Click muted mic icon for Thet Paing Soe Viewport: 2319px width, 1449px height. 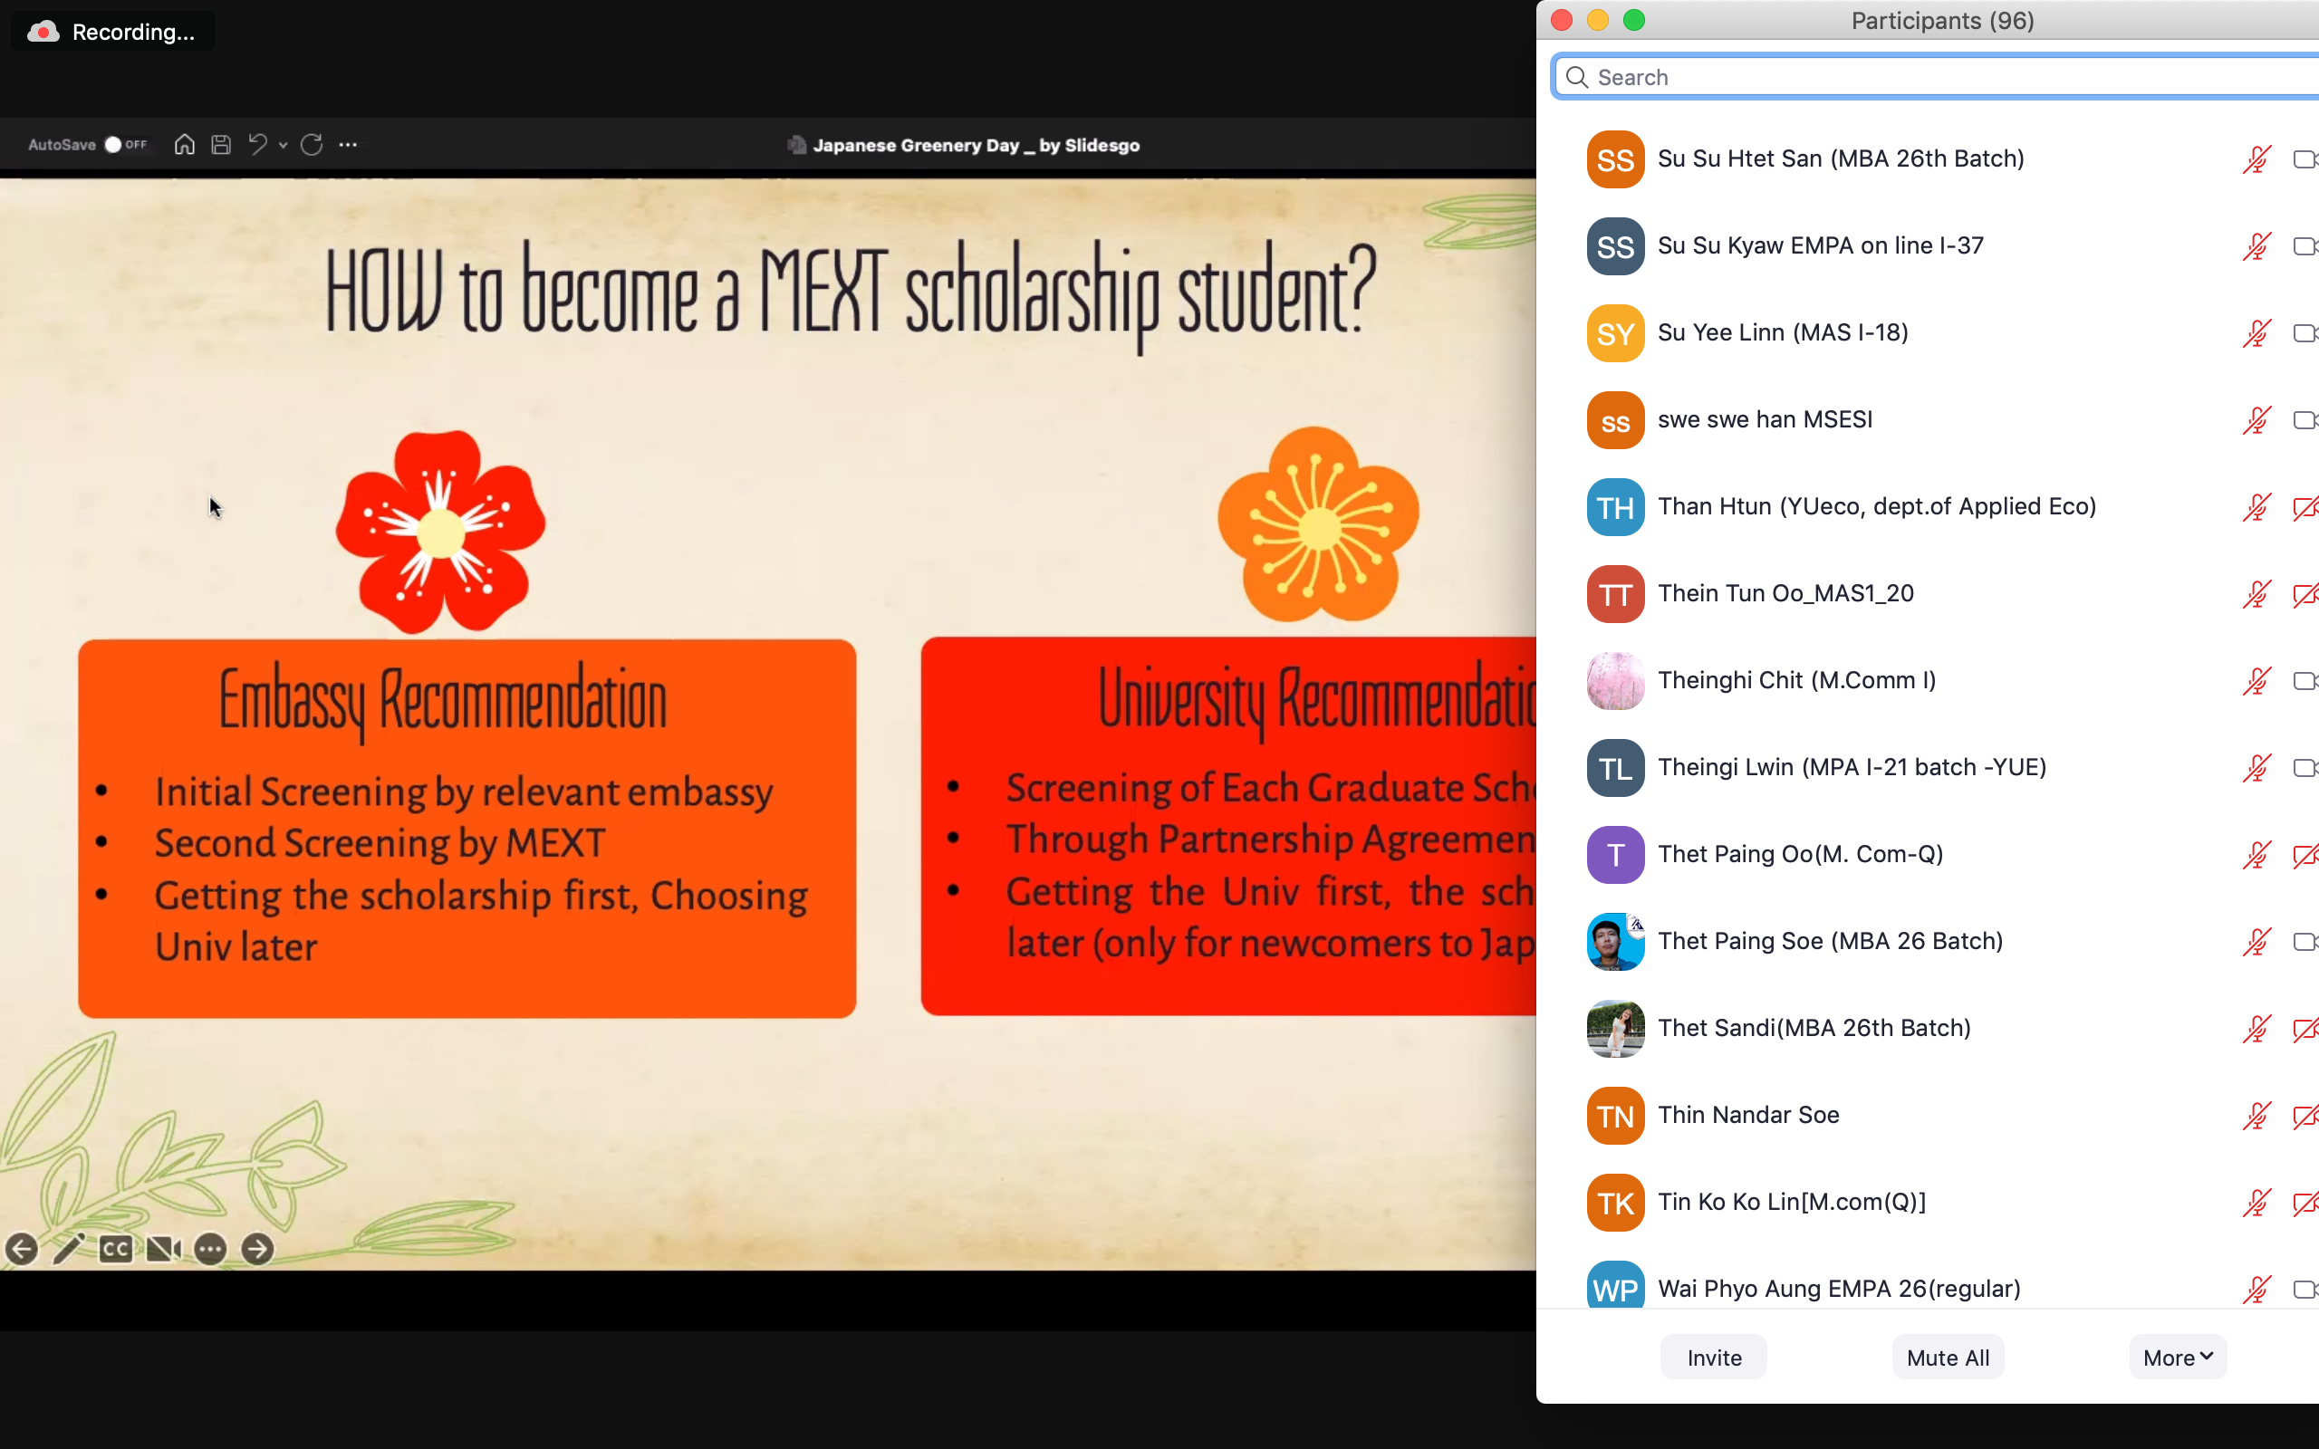point(2256,942)
